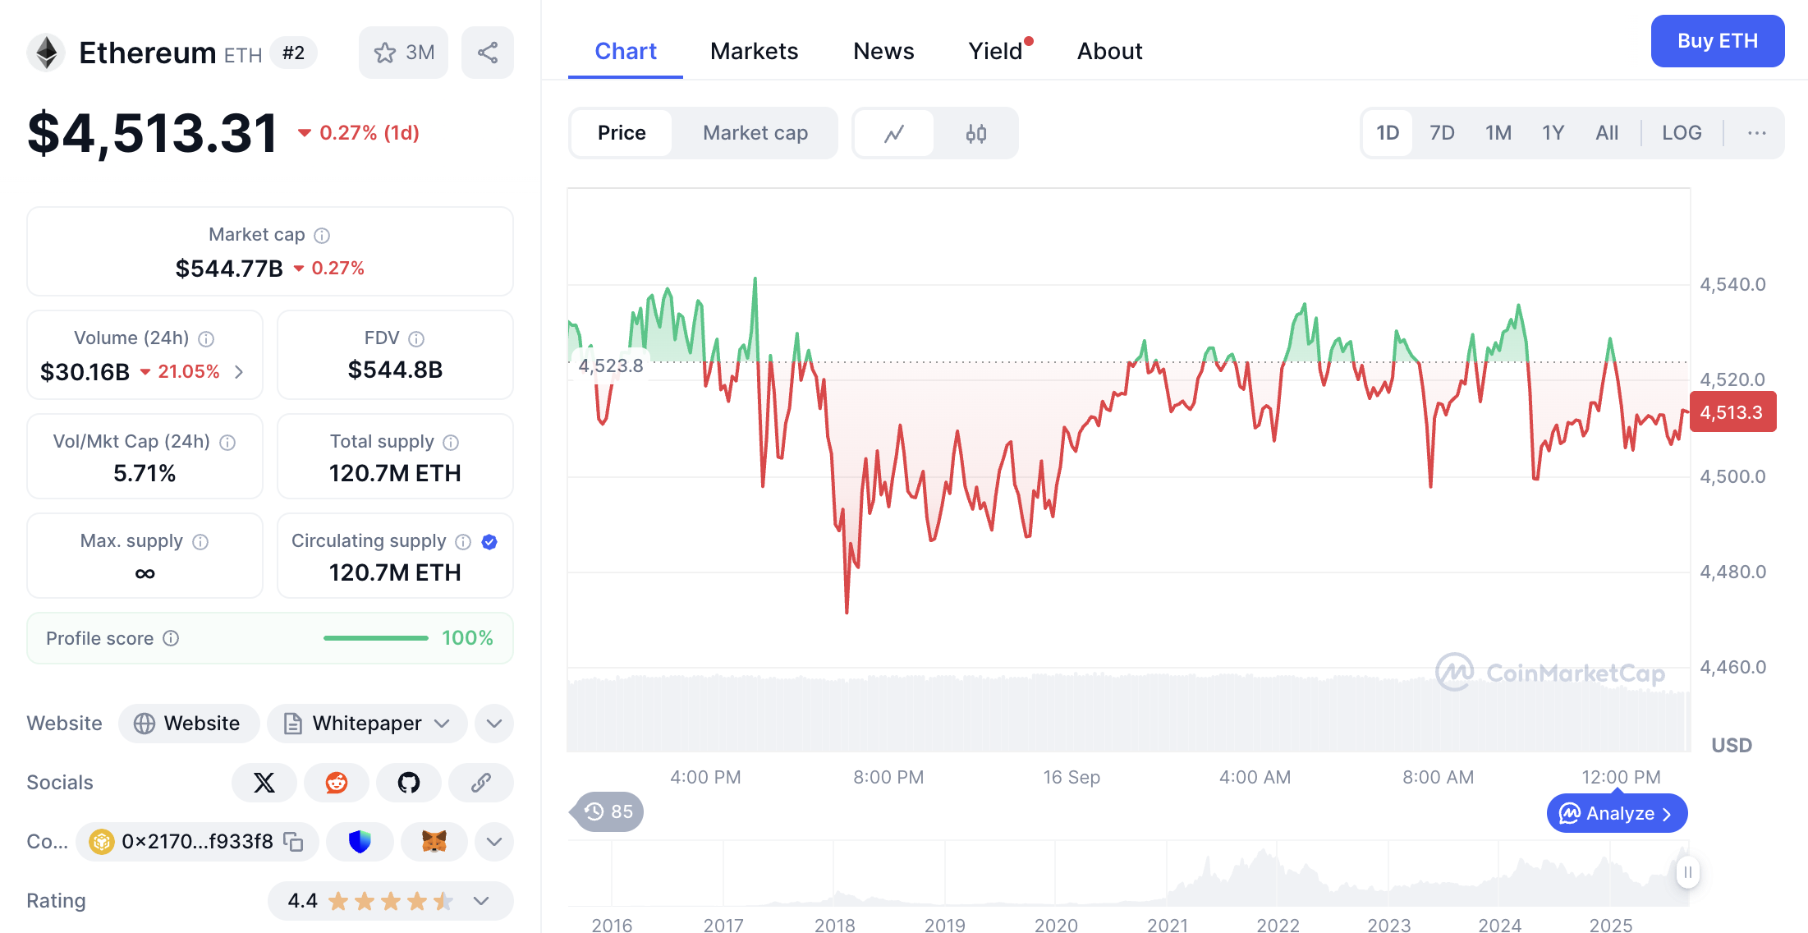The height and width of the screenshot is (933, 1808).
Task: Click the range slider handle on overview chart
Action: pos(1687,872)
